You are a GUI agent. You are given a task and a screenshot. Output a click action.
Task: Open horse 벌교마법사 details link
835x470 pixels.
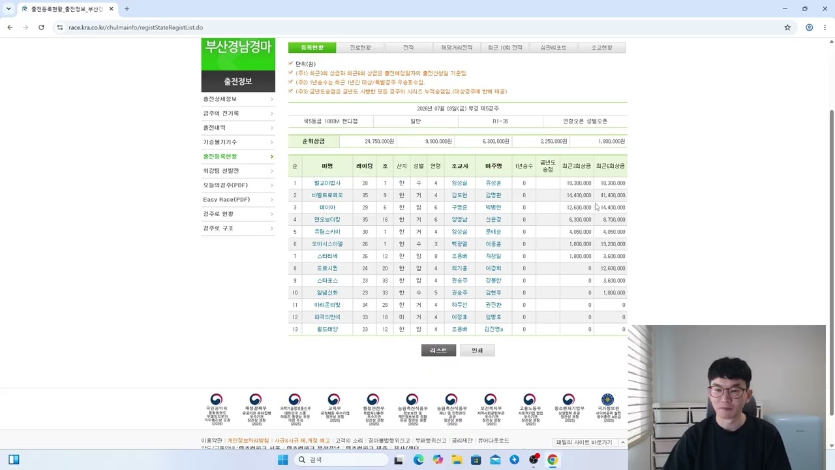(x=327, y=183)
